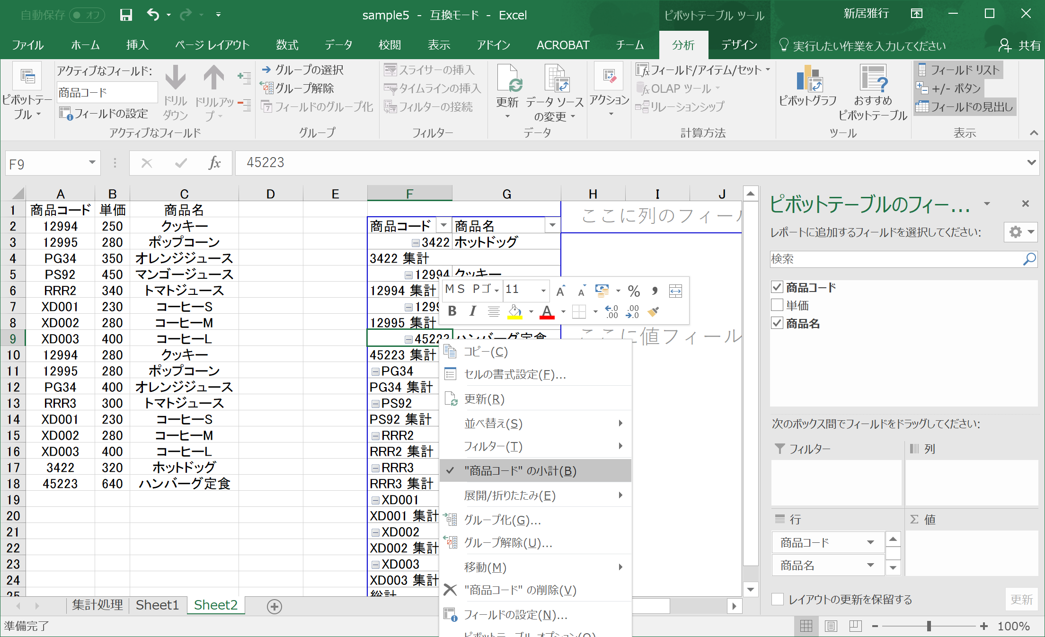Click the percent style icon in mini toolbar

click(634, 290)
